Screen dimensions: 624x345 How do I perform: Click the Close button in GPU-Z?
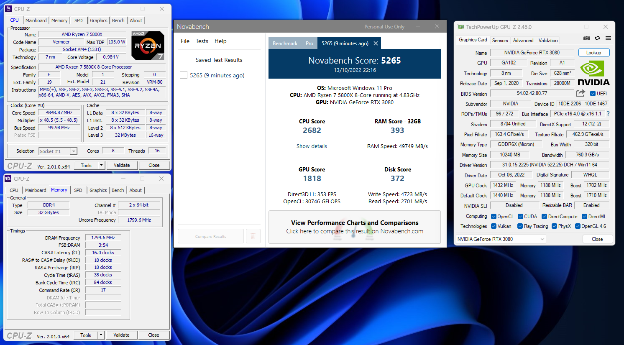(x=597, y=239)
